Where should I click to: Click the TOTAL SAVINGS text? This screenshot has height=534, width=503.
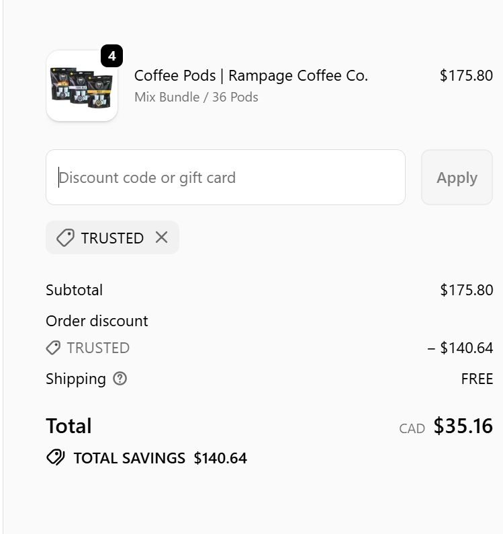pos(129,458)
